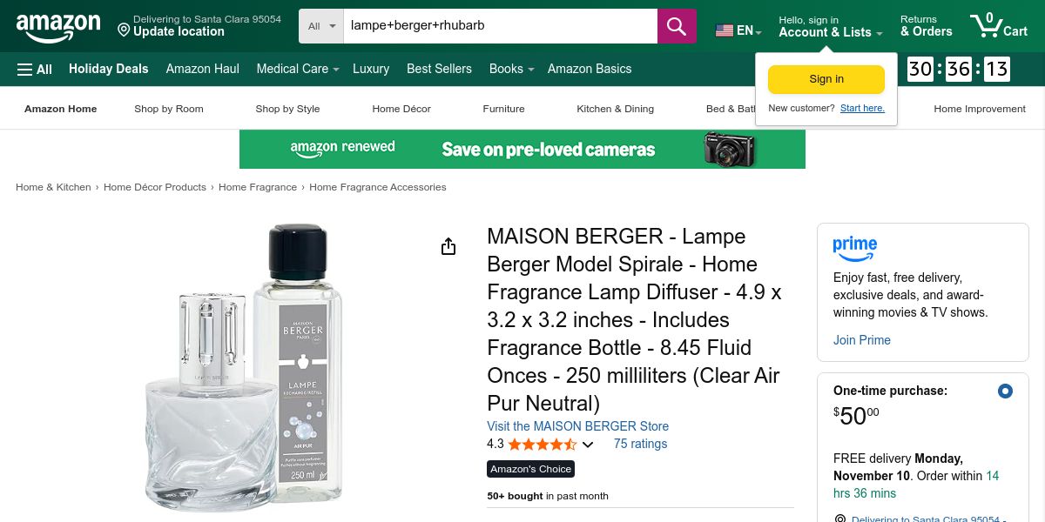Expand the Medical Care menu
This screenshot has height=522, width=1045.
point(298,69)
